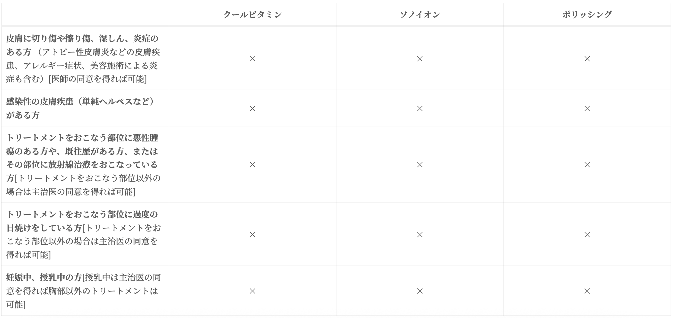673x318 pixels.
Task: Click the × under クールビタミン for 過度の日焼け row
Action: (x=253, y=235)
